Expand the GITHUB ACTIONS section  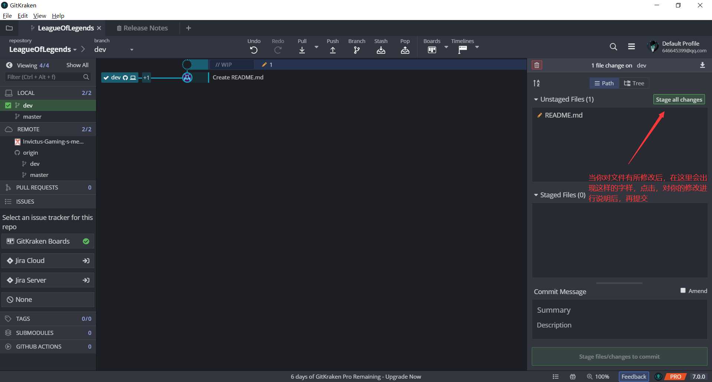(x=48, y=346)
